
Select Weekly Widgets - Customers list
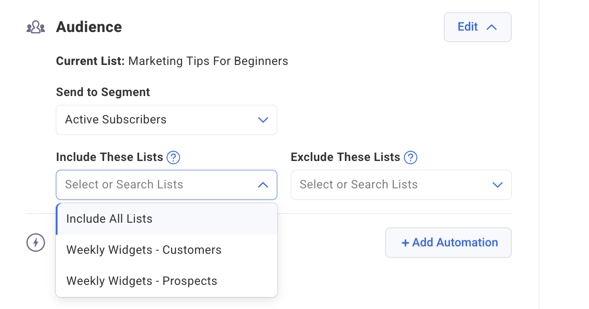click(x=144, y=250)
